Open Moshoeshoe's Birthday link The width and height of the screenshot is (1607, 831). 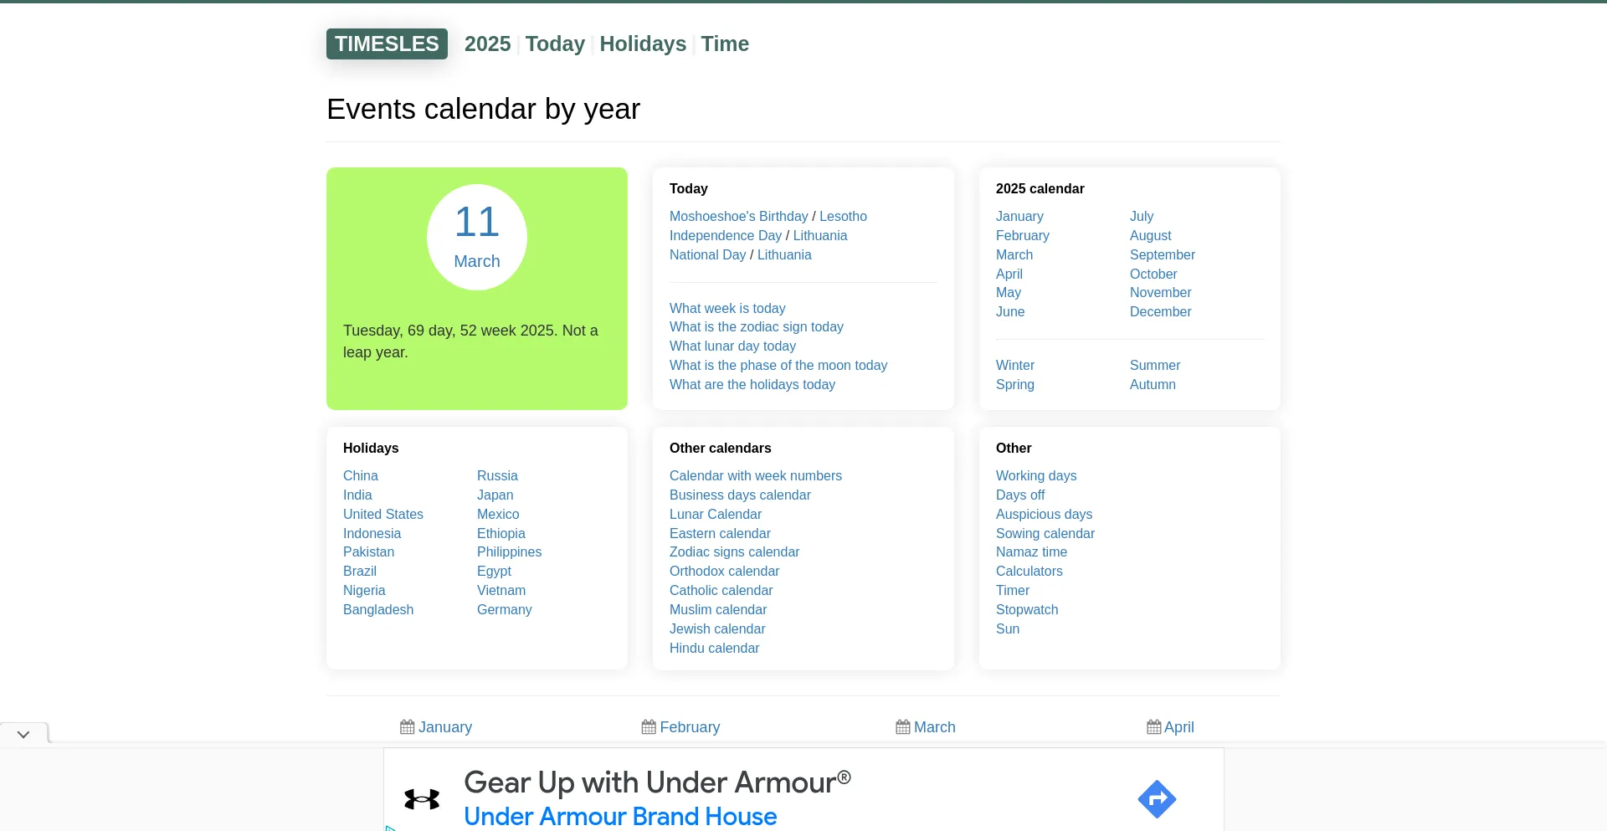pyautogui.click(x=738, y=216)
